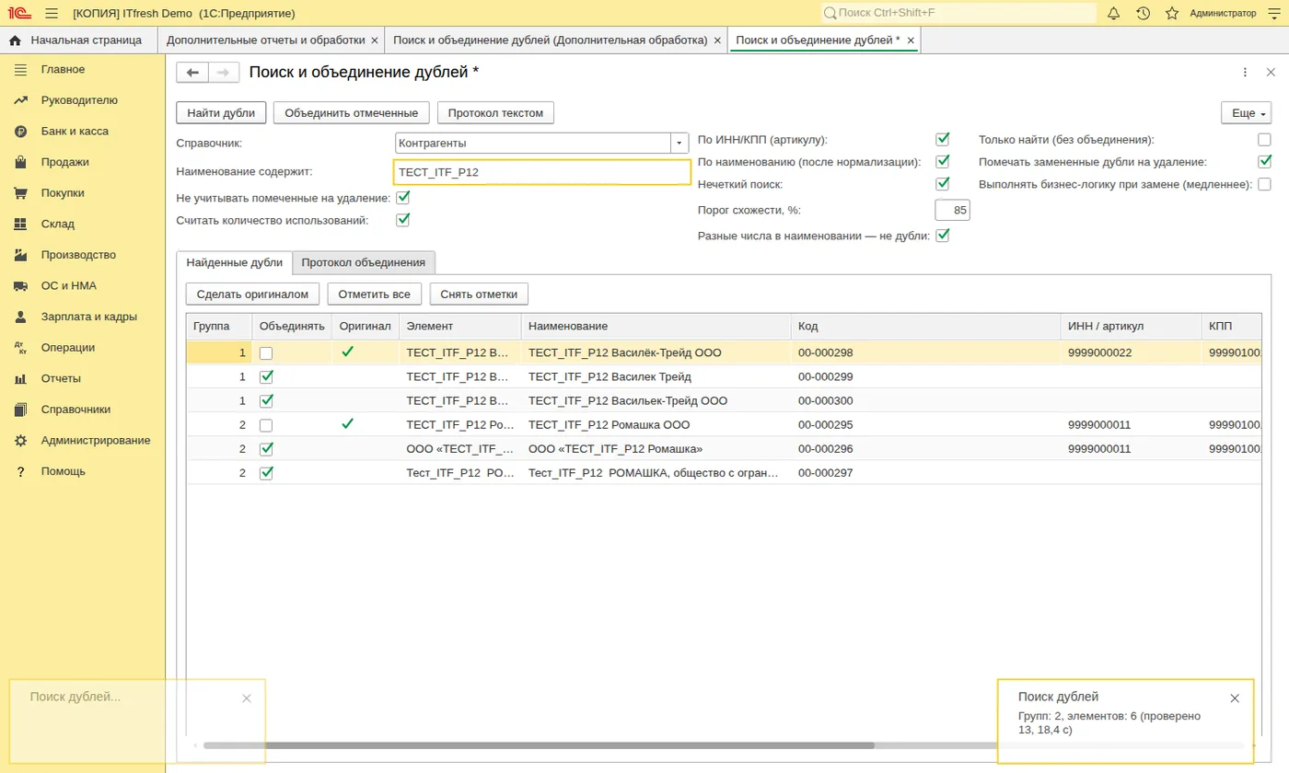Click the back navigation arrow

tap(192, 73)
